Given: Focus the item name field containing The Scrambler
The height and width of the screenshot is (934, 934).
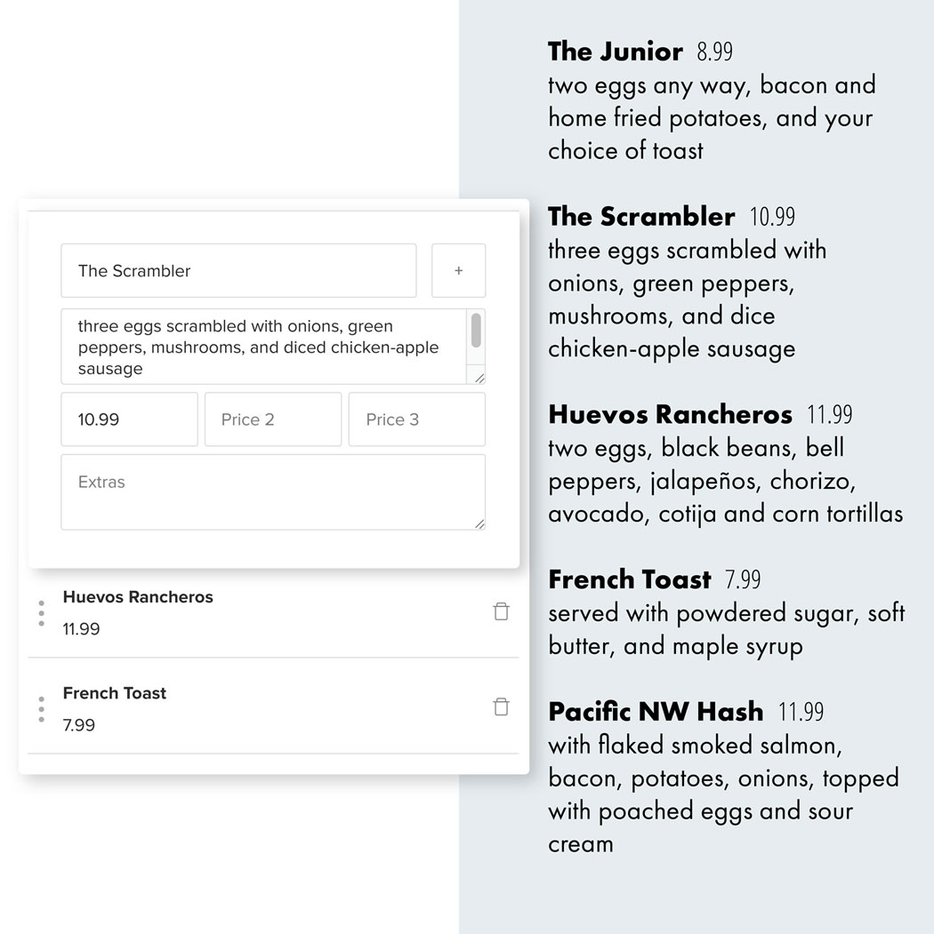Looking at the screenshot, I should tap(238, 270).
